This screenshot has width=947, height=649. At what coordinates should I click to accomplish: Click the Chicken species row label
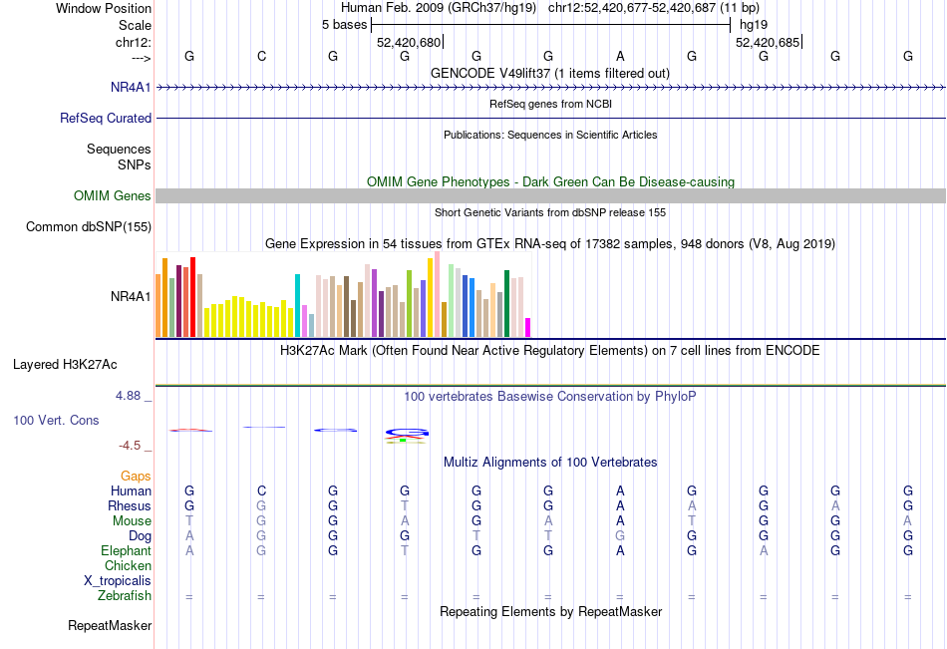point(128,565)
